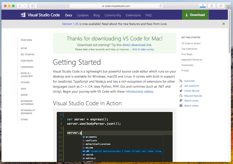Screen dimensions: 233x164
Task: Expand the NODE.JS / JAVASCRIPT section
Action: click(27, 75)
